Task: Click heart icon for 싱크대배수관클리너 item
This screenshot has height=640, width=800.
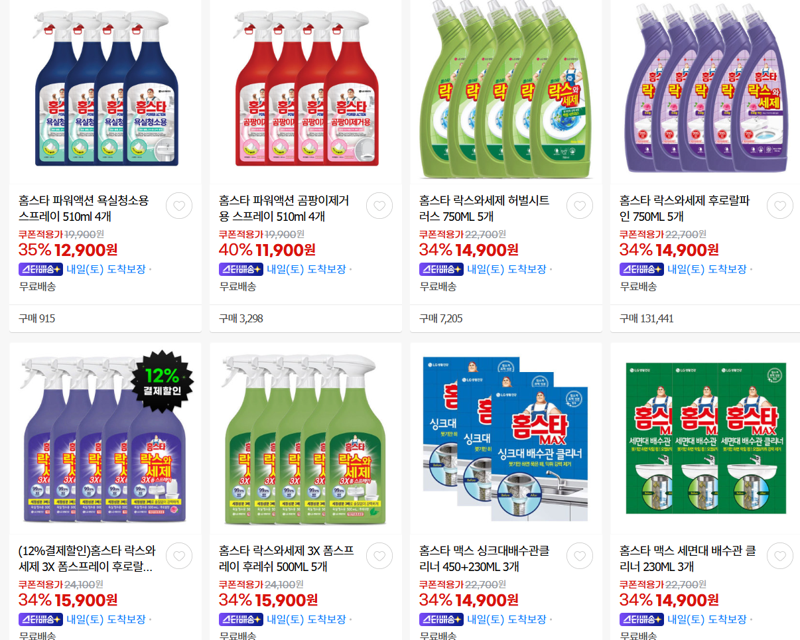Action: pyautogui.click(x=580, y=556)
